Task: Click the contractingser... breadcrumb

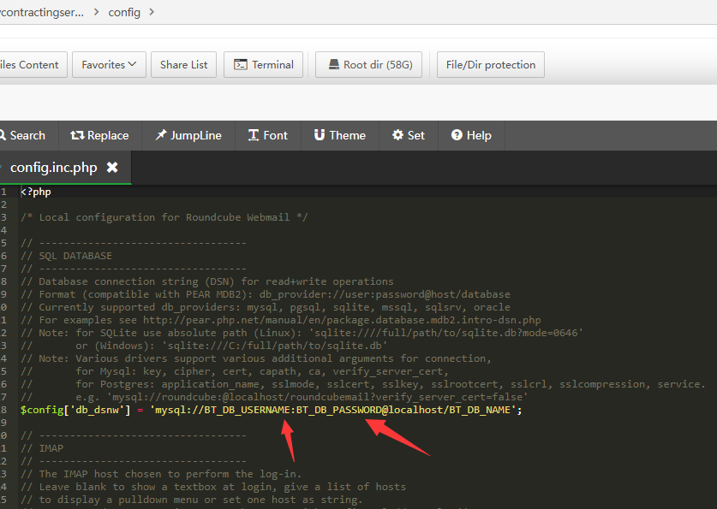Action: pyautogui.click(x=42, y=12)
